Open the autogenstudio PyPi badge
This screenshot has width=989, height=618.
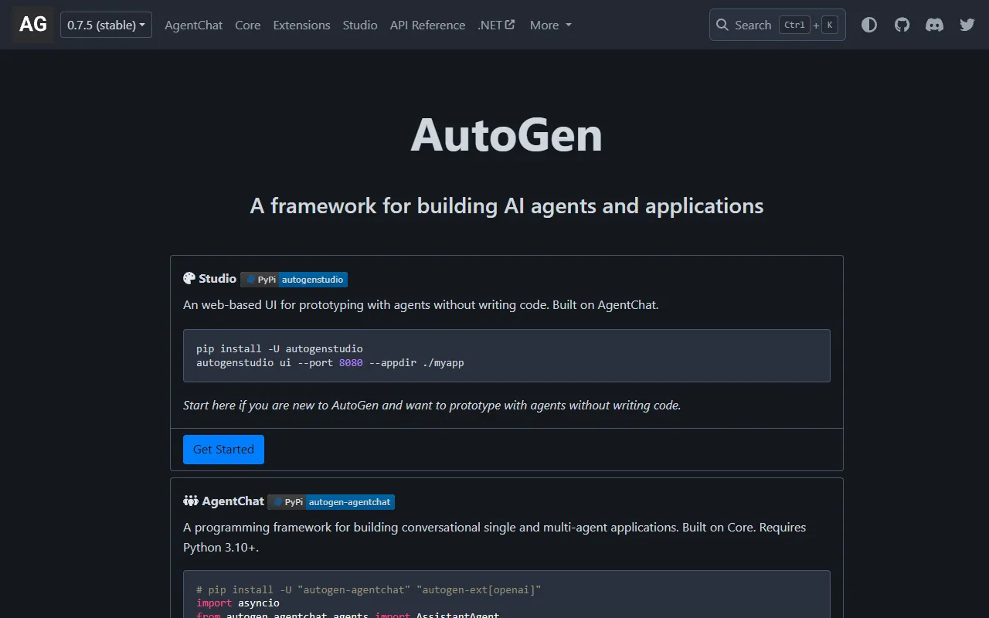pyautogui.click(x=294, y=280)
